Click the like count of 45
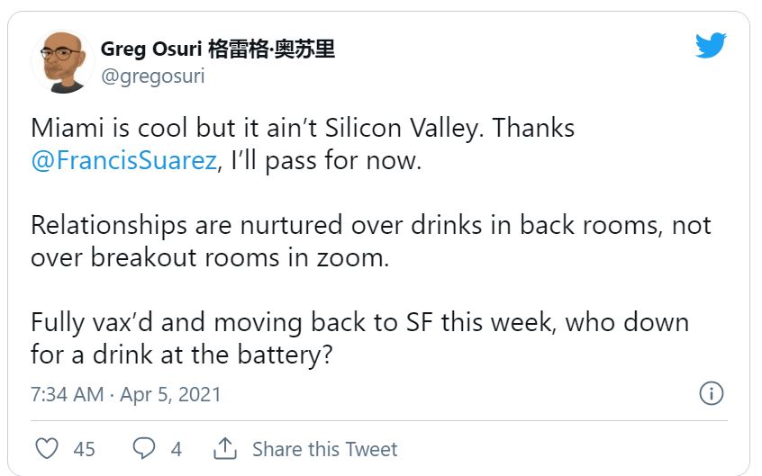This screenshot has width=762, height=476. point(84,449)
